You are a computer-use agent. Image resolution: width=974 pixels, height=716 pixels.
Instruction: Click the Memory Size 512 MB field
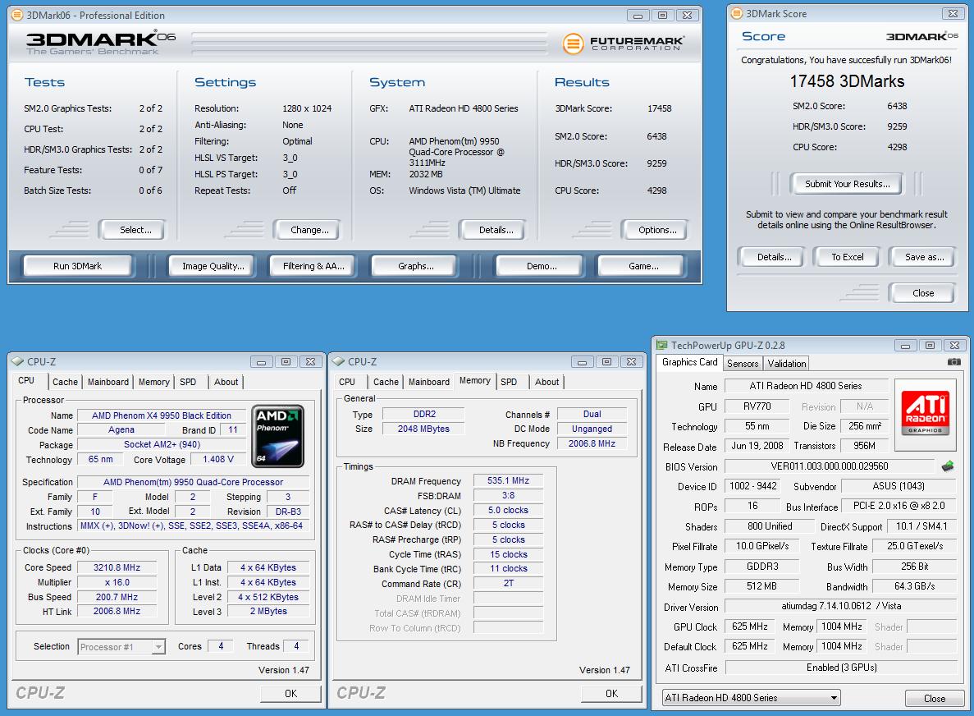[762, 586]
